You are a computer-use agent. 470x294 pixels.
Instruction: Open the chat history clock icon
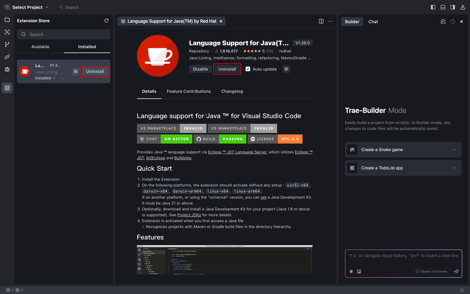452,22
